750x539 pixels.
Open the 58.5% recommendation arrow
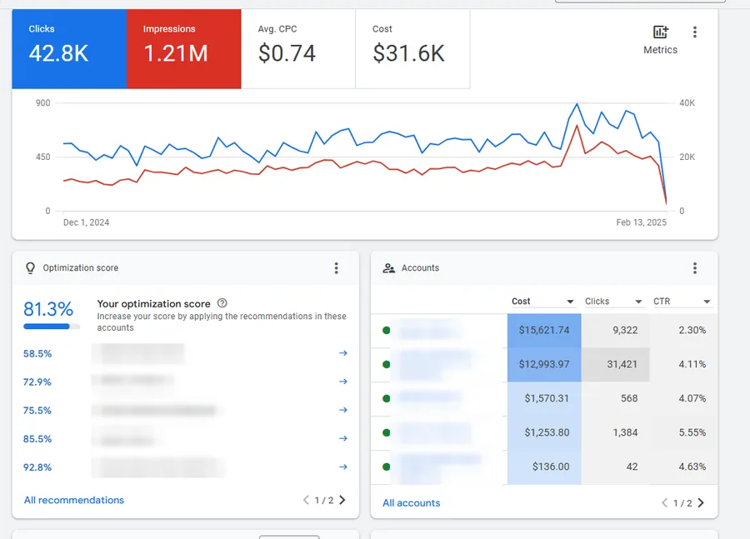tap(343, 353)
